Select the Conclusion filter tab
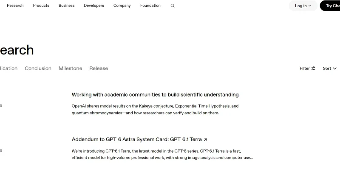 pos(38,68)
